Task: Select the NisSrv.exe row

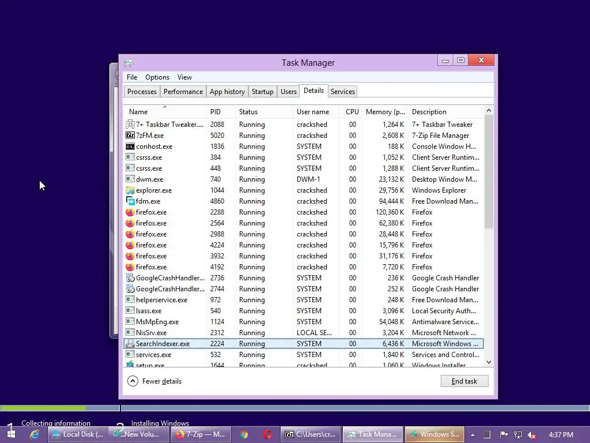Action: tap(303, 333)
